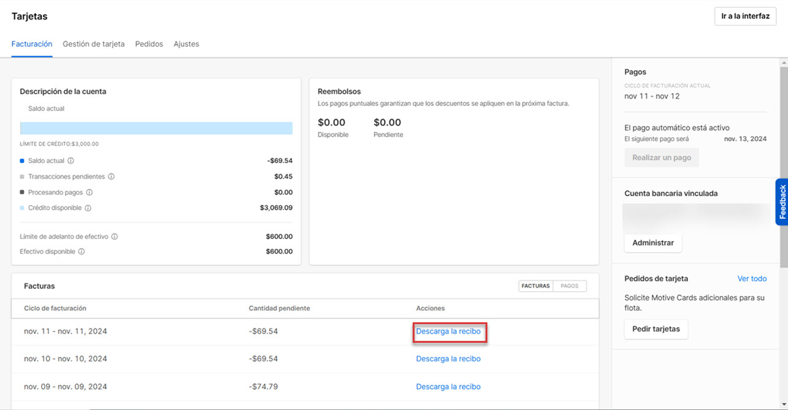Open the blue Feedback side tab
The height and width of the screenshot is (410, 788).
782,202
